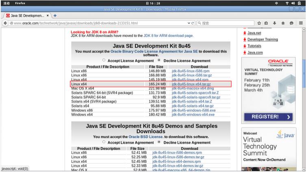Open the URL history dropdown arrow
Screen dimensions: 306x172
coord(189,23)
